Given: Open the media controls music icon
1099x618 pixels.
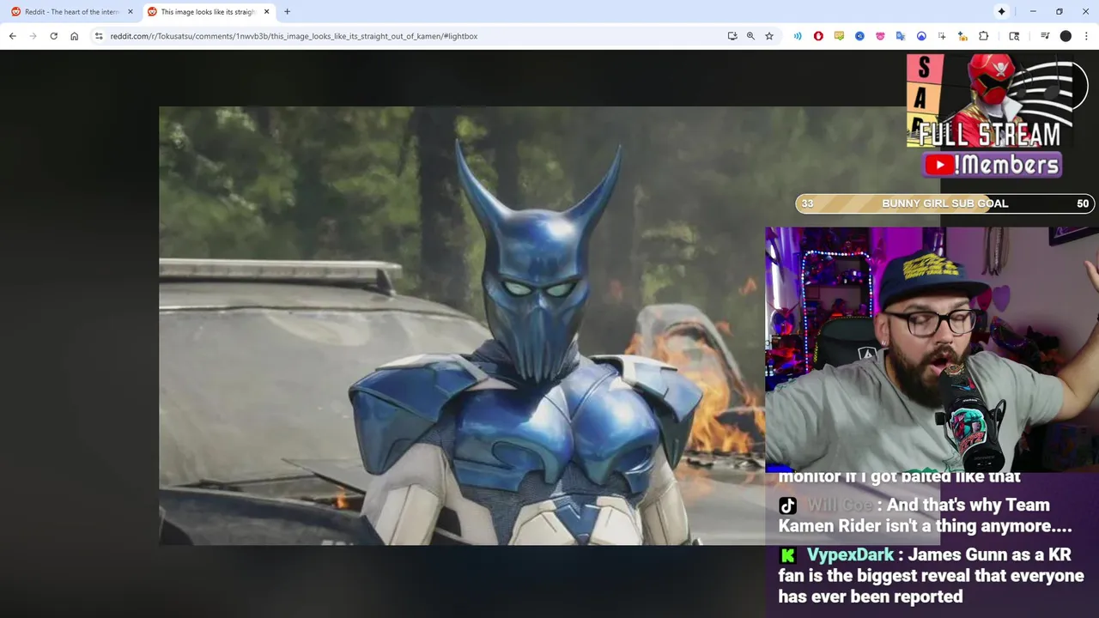Looking at the screenshot, I should click(x=1045, y=36).
